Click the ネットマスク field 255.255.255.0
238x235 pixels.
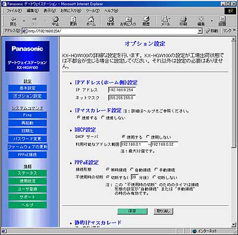tap(122, 98)
